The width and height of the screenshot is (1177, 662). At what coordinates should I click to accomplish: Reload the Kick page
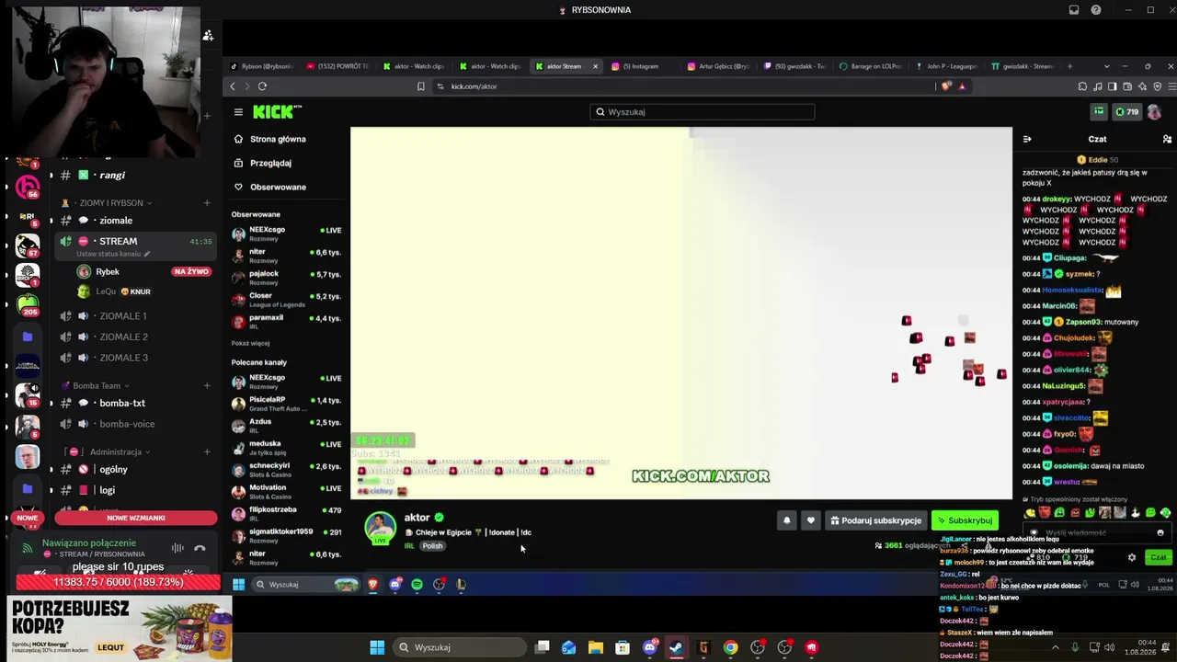262,86
